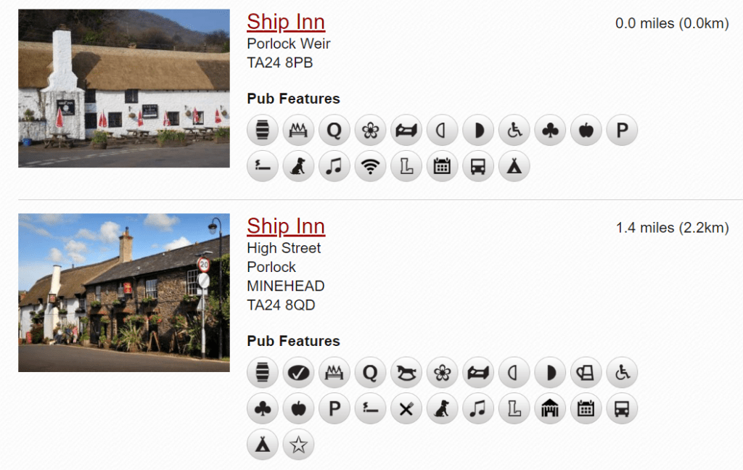Click the wheelchair access icon for Porlock Weir pub
The image size is (743, 470).
(x=514, y=130)
